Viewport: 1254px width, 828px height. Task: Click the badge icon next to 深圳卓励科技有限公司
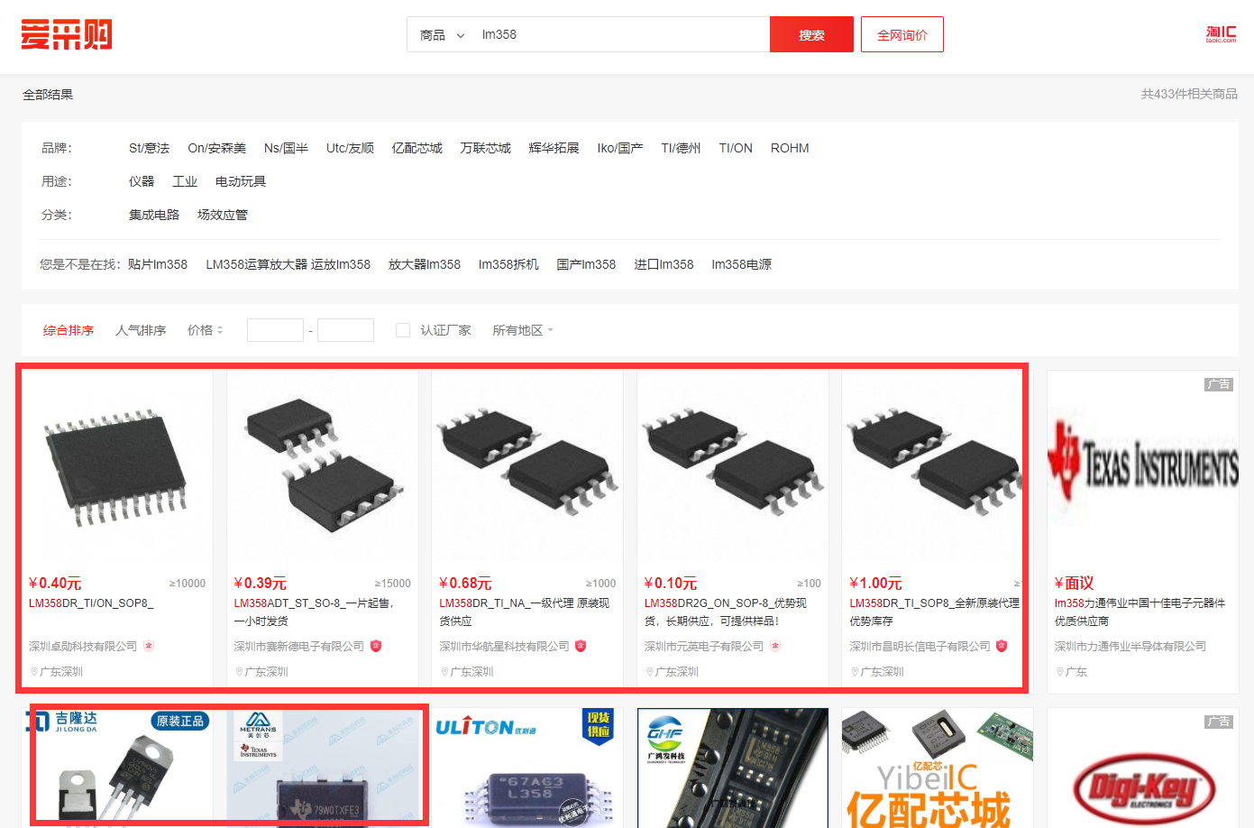tap(149, 646)
